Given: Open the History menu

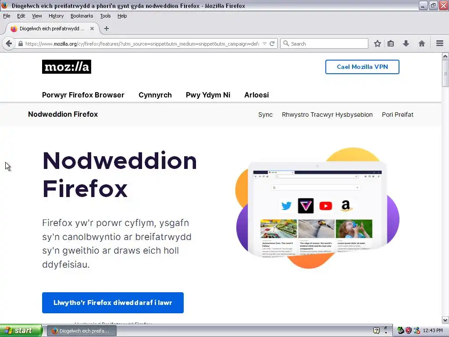Looking at the screenshot, I should coord(56,16).
